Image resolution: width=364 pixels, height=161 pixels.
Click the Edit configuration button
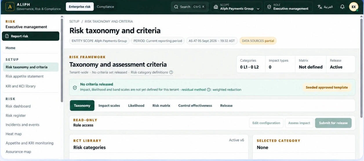click(266, 123)
